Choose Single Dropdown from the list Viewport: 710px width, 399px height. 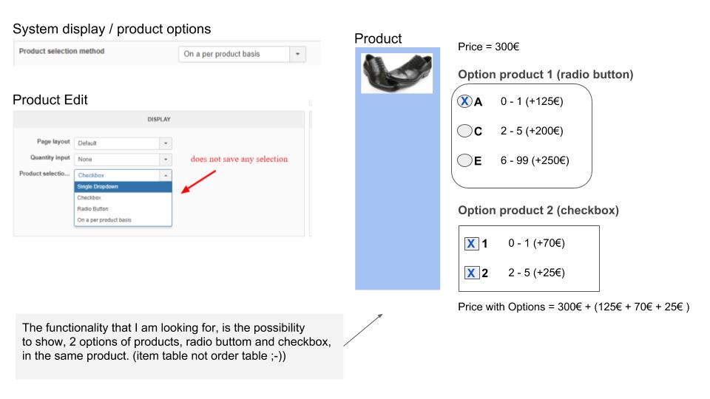(124, 186)
